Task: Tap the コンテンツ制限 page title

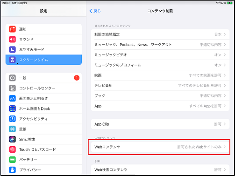Action: [160, 11]
